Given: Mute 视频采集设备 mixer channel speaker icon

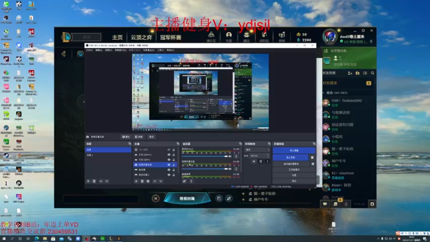Looking at the screenshot, I should pyautogui.click(x=230, y=169).
